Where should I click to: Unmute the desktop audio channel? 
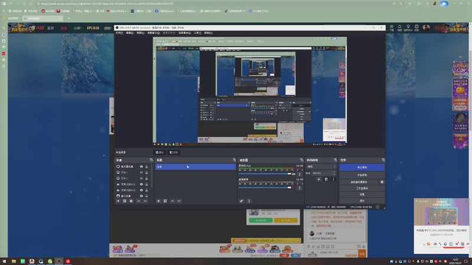tap(294, 188)
